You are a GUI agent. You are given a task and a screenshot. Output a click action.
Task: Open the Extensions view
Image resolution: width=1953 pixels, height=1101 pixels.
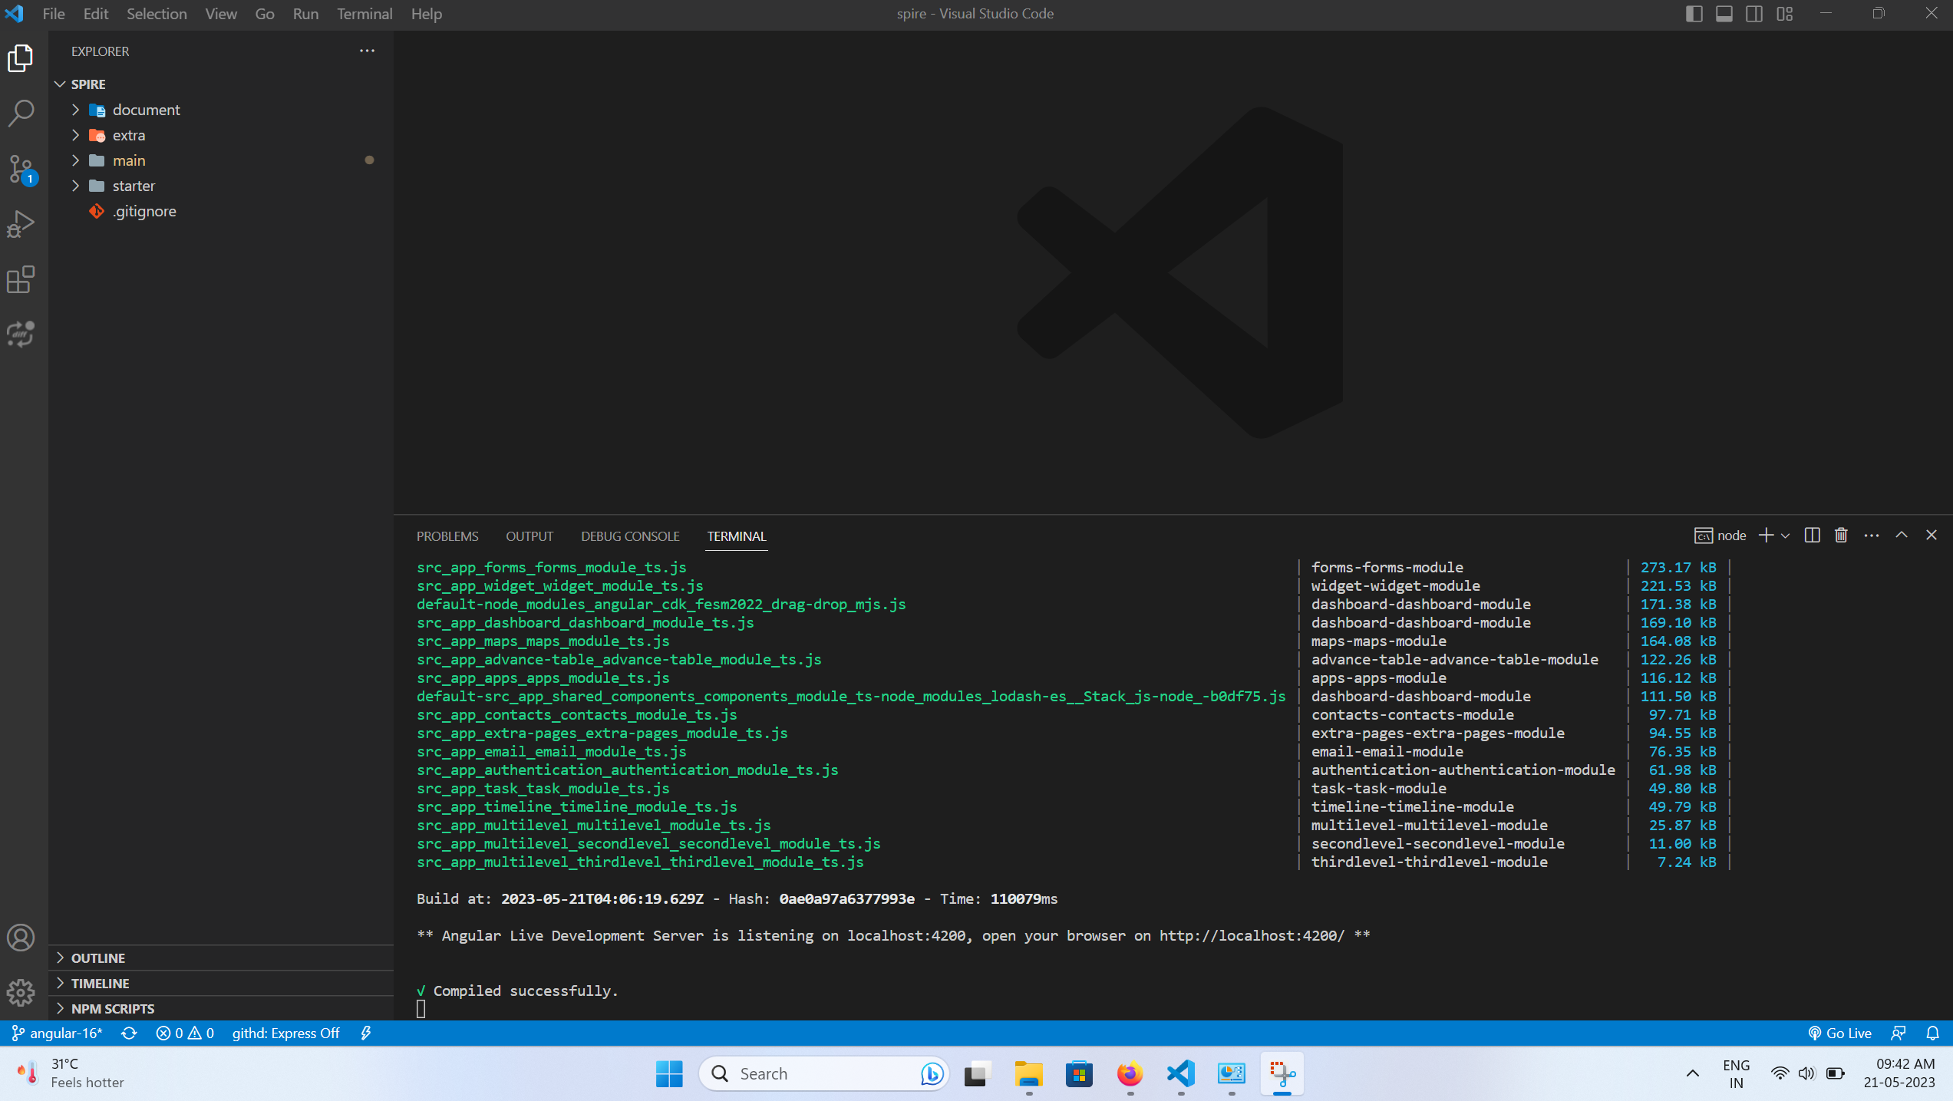click(21, 279)
